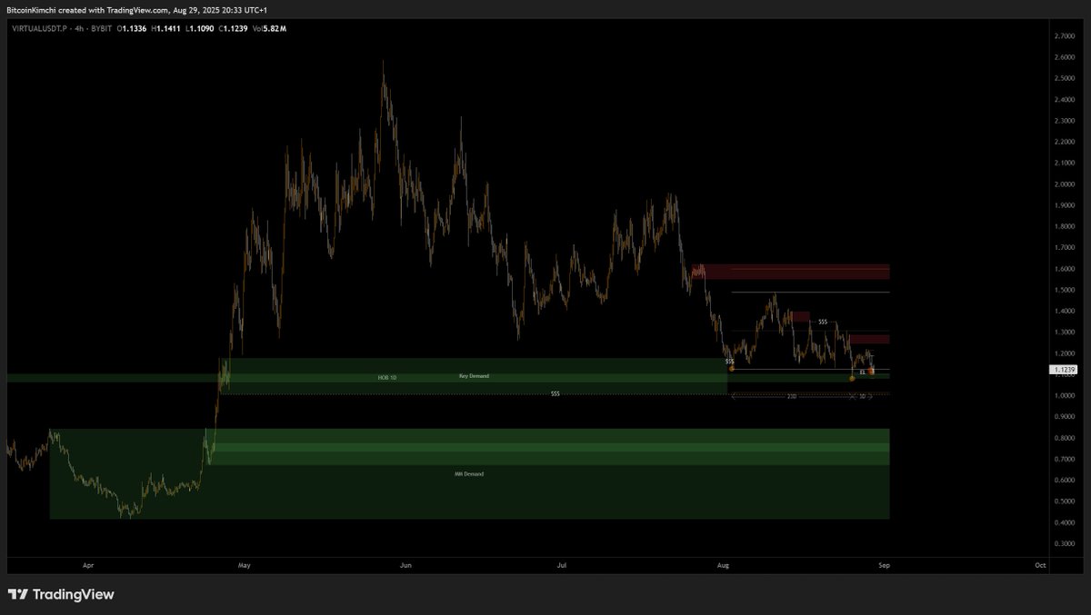Click the current price label 1.1239
Image resolution: width=1091 pixels, height=615 pixels.
click(1062, 369)
